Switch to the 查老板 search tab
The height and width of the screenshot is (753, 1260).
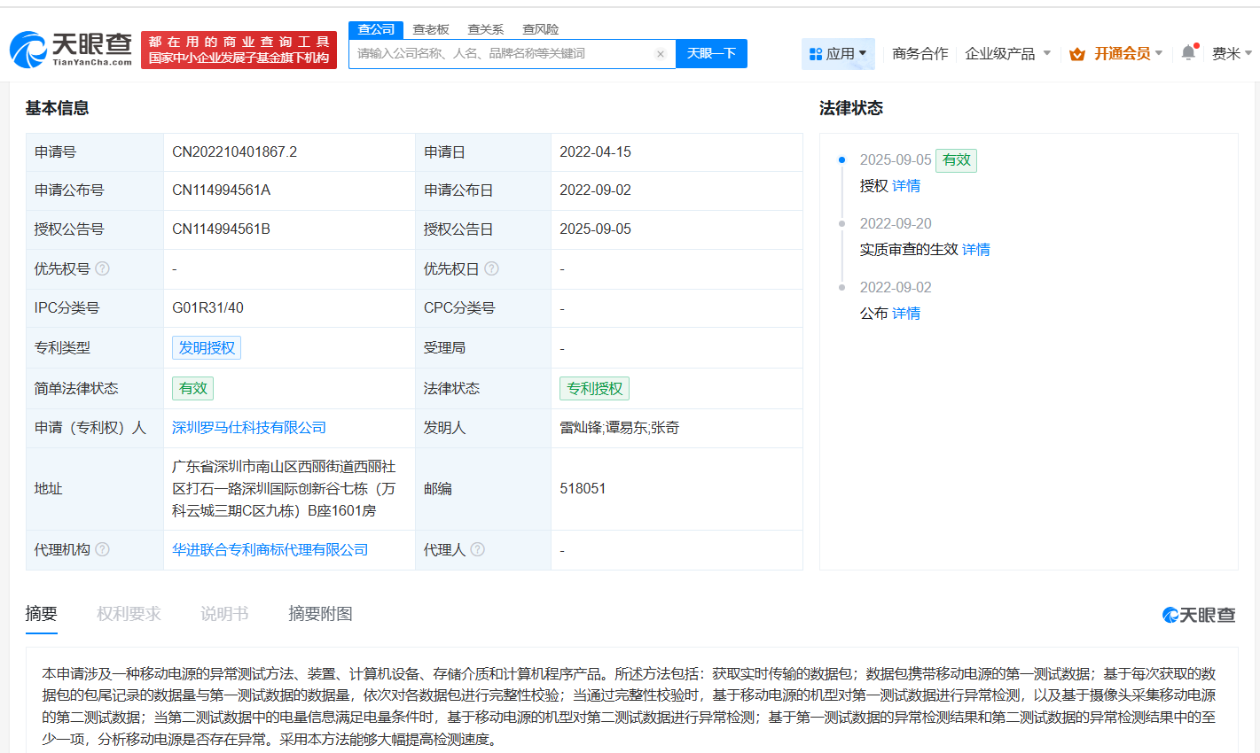[x=430, y=29]
